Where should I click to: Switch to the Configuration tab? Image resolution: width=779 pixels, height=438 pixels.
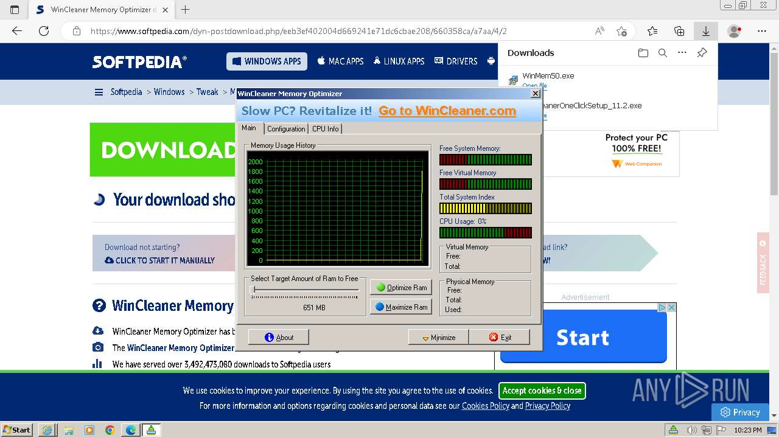point(286,129)
